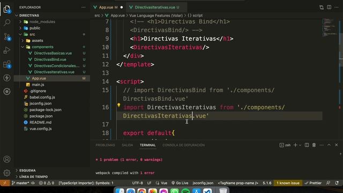Open the CONSOLA DE DEPURACIÓN tab

point(183,145)
